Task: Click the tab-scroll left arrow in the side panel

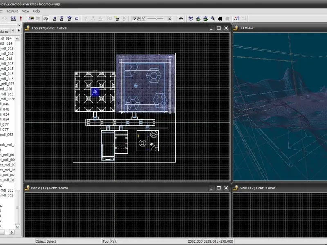Action: (13, 31)
